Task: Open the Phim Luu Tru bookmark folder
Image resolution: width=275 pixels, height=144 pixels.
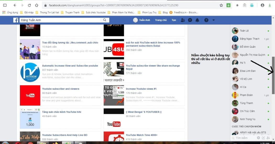Action: tap(147, 13)
